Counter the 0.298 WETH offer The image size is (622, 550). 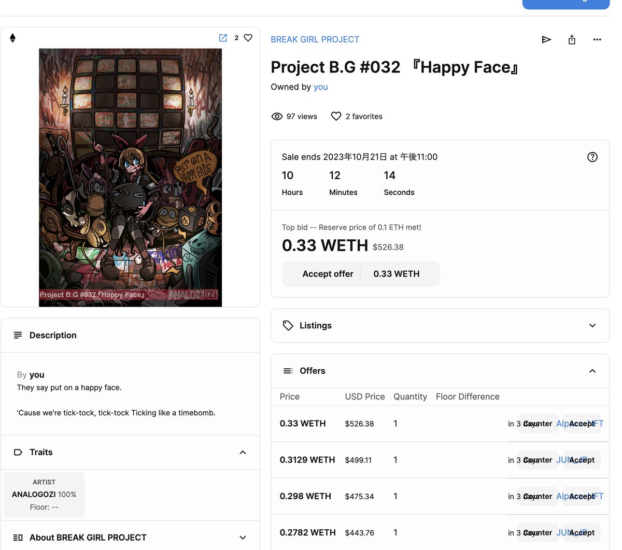[538, 496]
